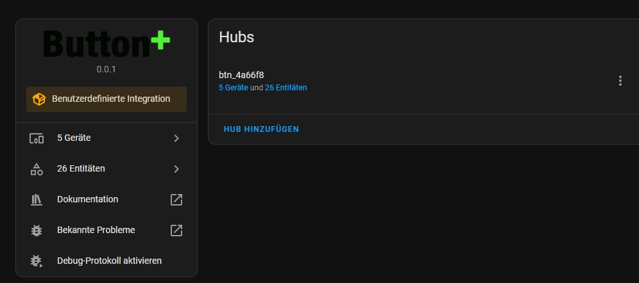Select the Benutzerdefinierte Integration banner

point(106,99)
